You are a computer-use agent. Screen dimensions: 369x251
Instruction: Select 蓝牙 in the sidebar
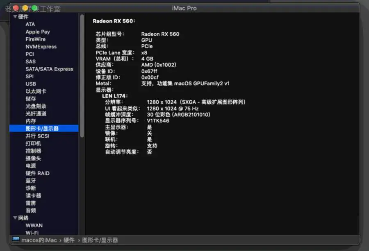point(31,181)
